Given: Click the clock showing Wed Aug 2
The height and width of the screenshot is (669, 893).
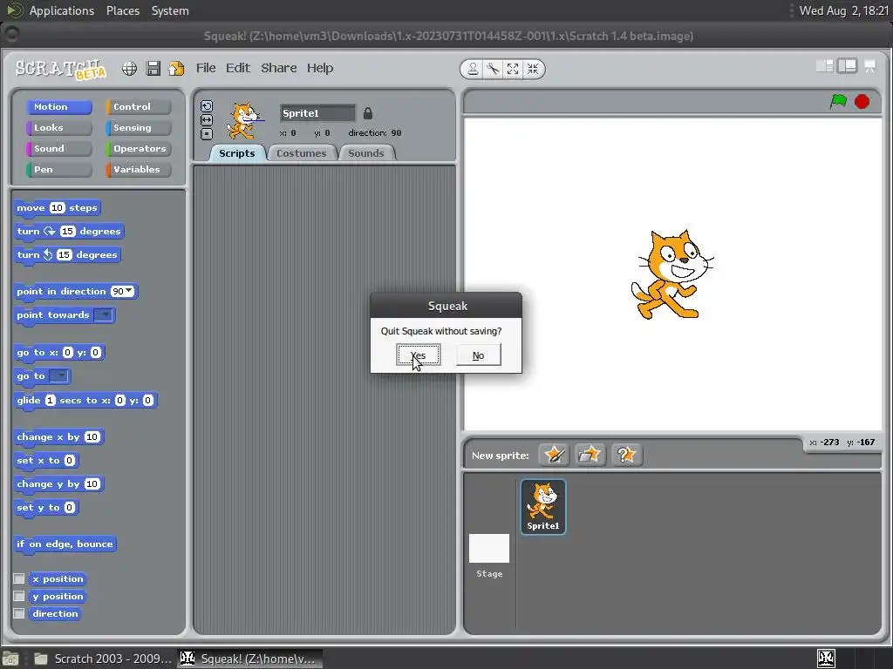Looking at the screenshot, I should point(844,10).
